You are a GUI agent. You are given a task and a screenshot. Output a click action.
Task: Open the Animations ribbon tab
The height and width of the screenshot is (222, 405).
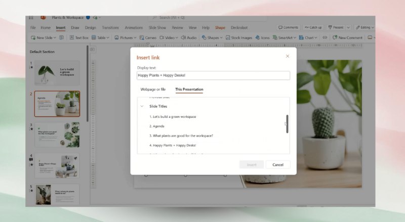[134, 28]
